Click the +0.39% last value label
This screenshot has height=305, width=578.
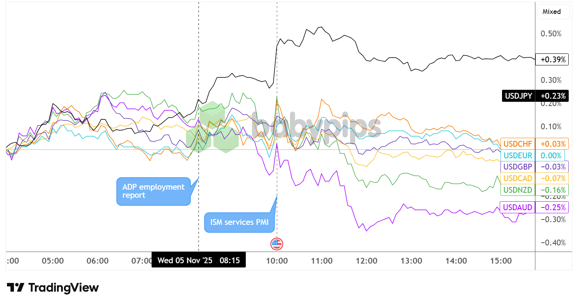(552, 60)
